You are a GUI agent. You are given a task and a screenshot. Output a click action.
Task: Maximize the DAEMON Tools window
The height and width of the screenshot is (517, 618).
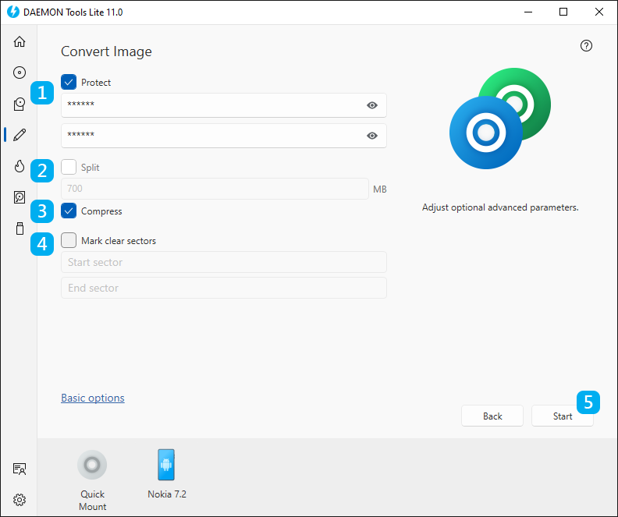coord(563,12)
